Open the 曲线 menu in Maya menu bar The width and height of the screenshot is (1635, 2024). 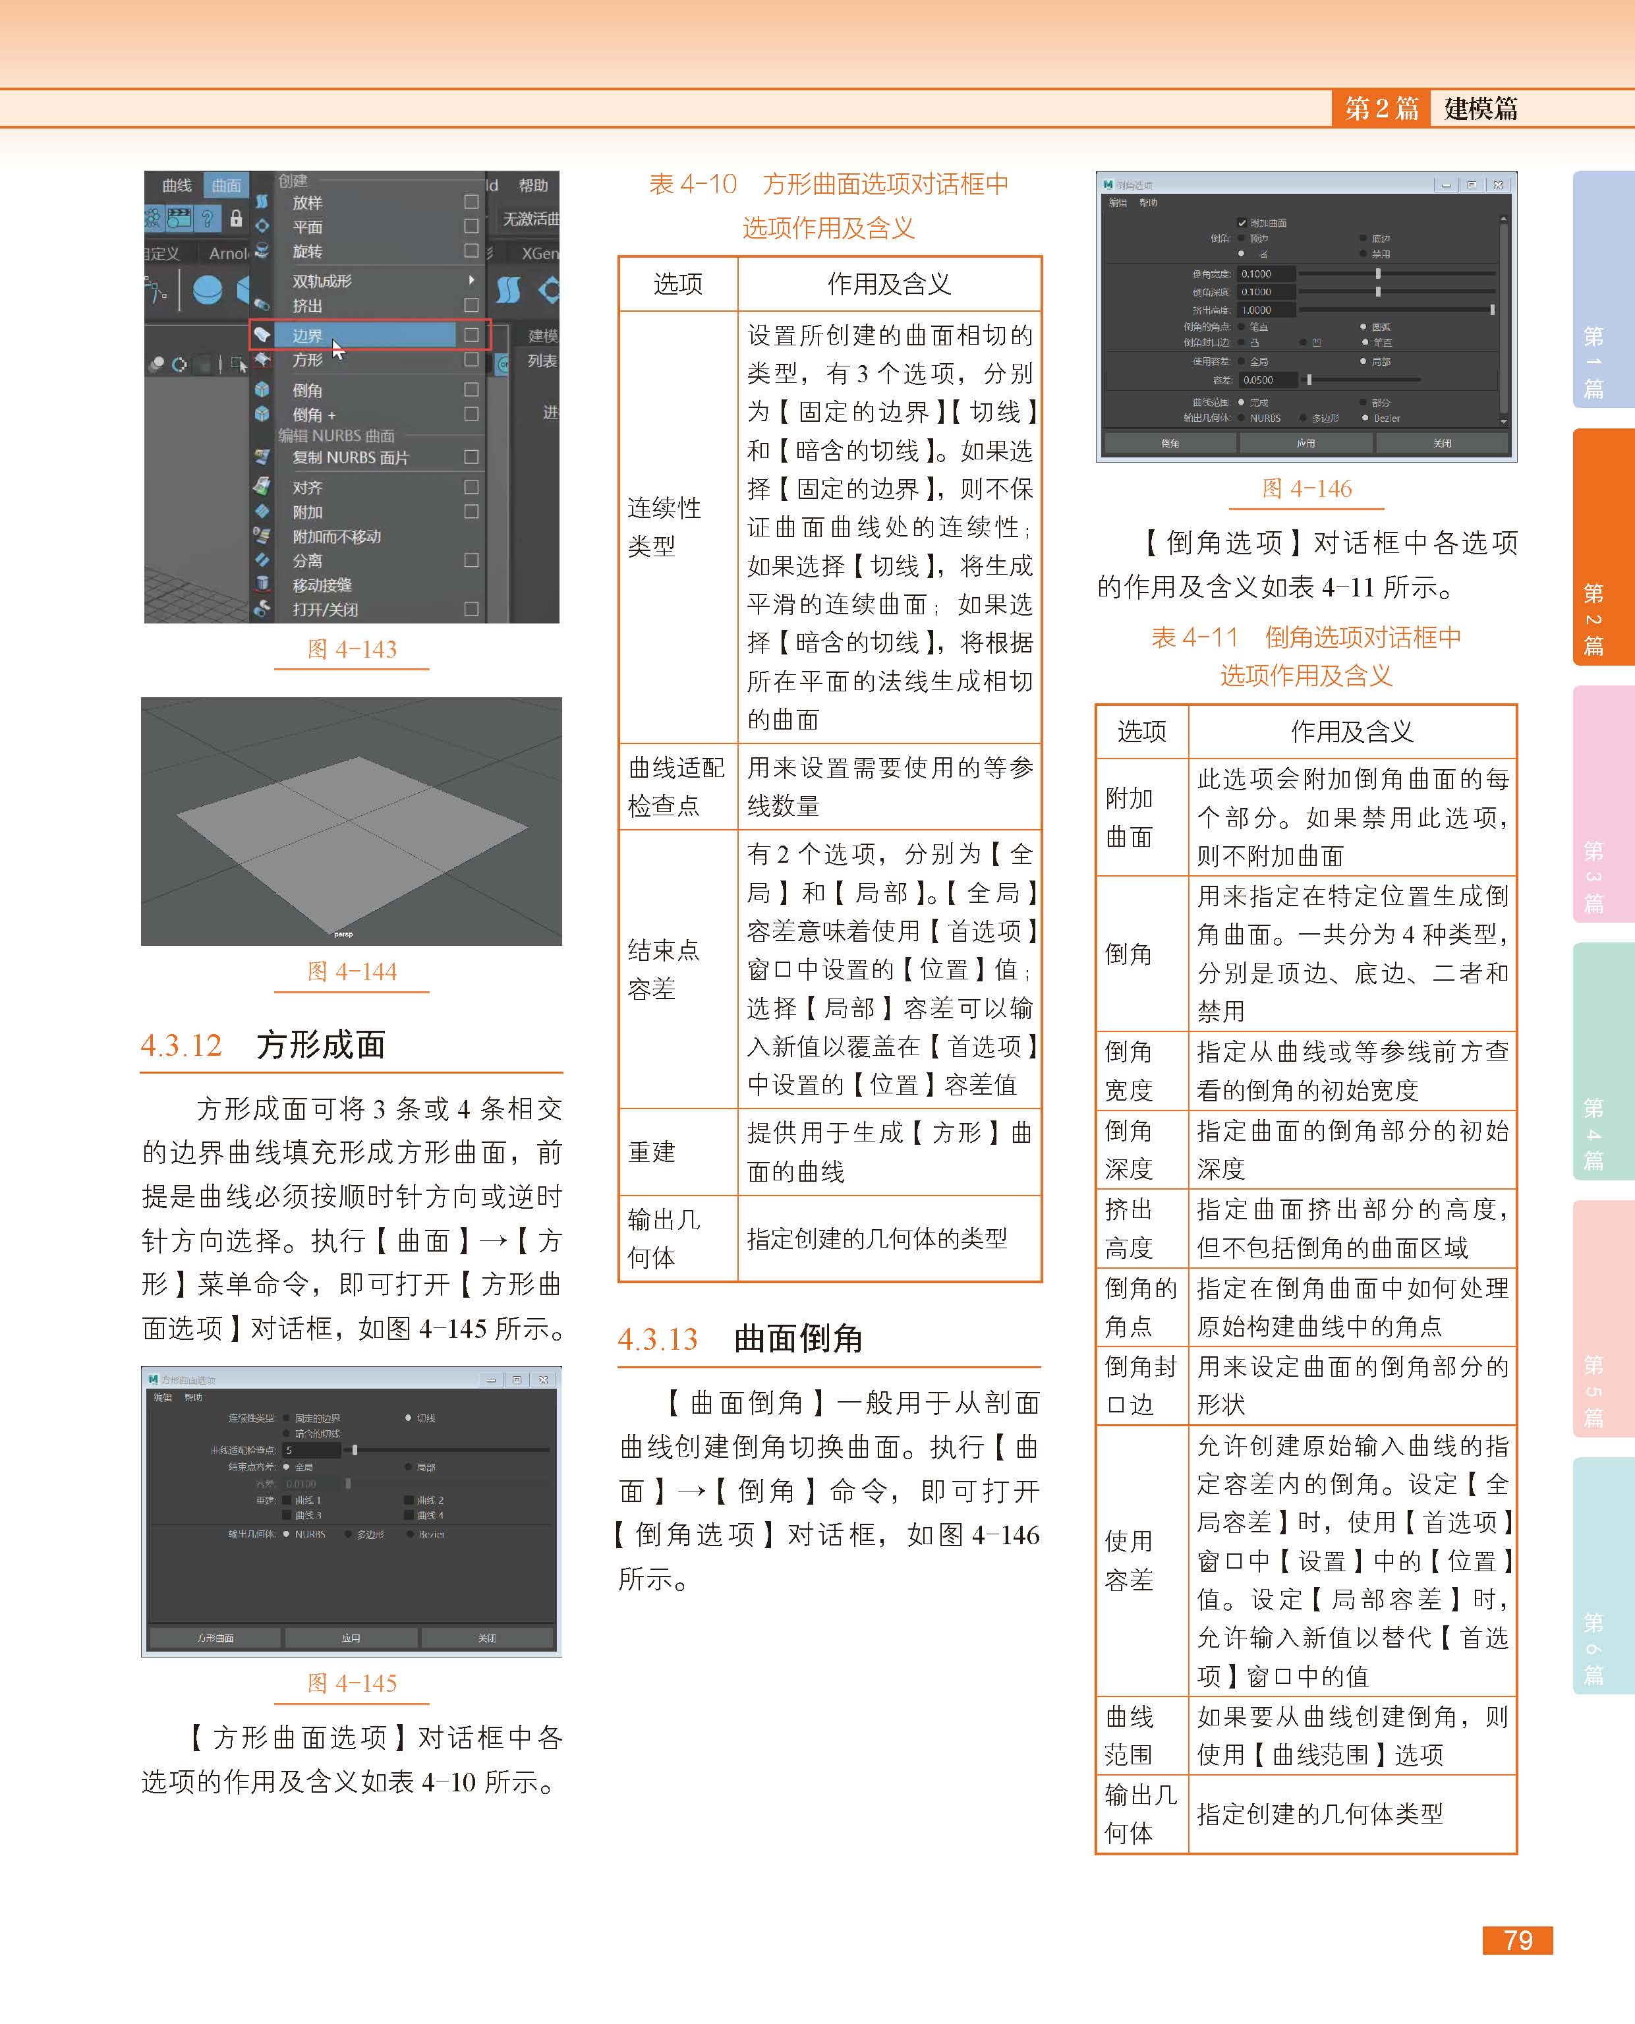point(176,186)
